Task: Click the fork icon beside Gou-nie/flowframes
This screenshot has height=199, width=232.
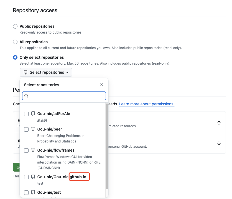Action: coord(33,150)
